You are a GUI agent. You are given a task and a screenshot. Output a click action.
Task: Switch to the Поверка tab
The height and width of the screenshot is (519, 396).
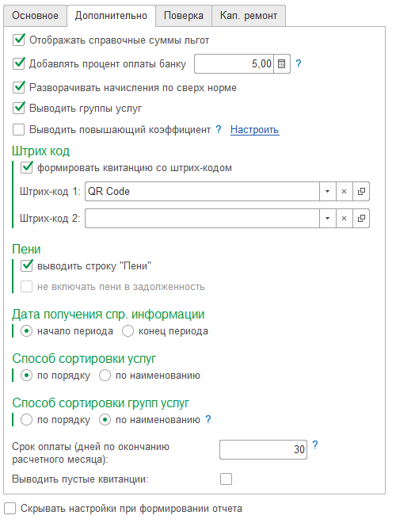coord(184,16)
